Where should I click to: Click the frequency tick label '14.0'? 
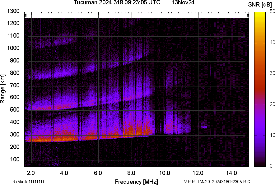pyautogui.click(x=231, y=173)
